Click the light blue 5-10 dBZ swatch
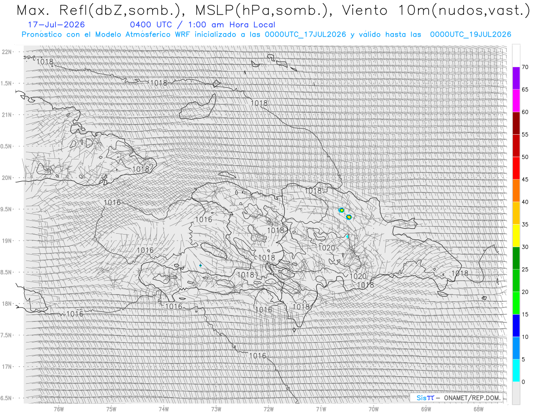Screen dimensions: 537x415 (516, 348)
